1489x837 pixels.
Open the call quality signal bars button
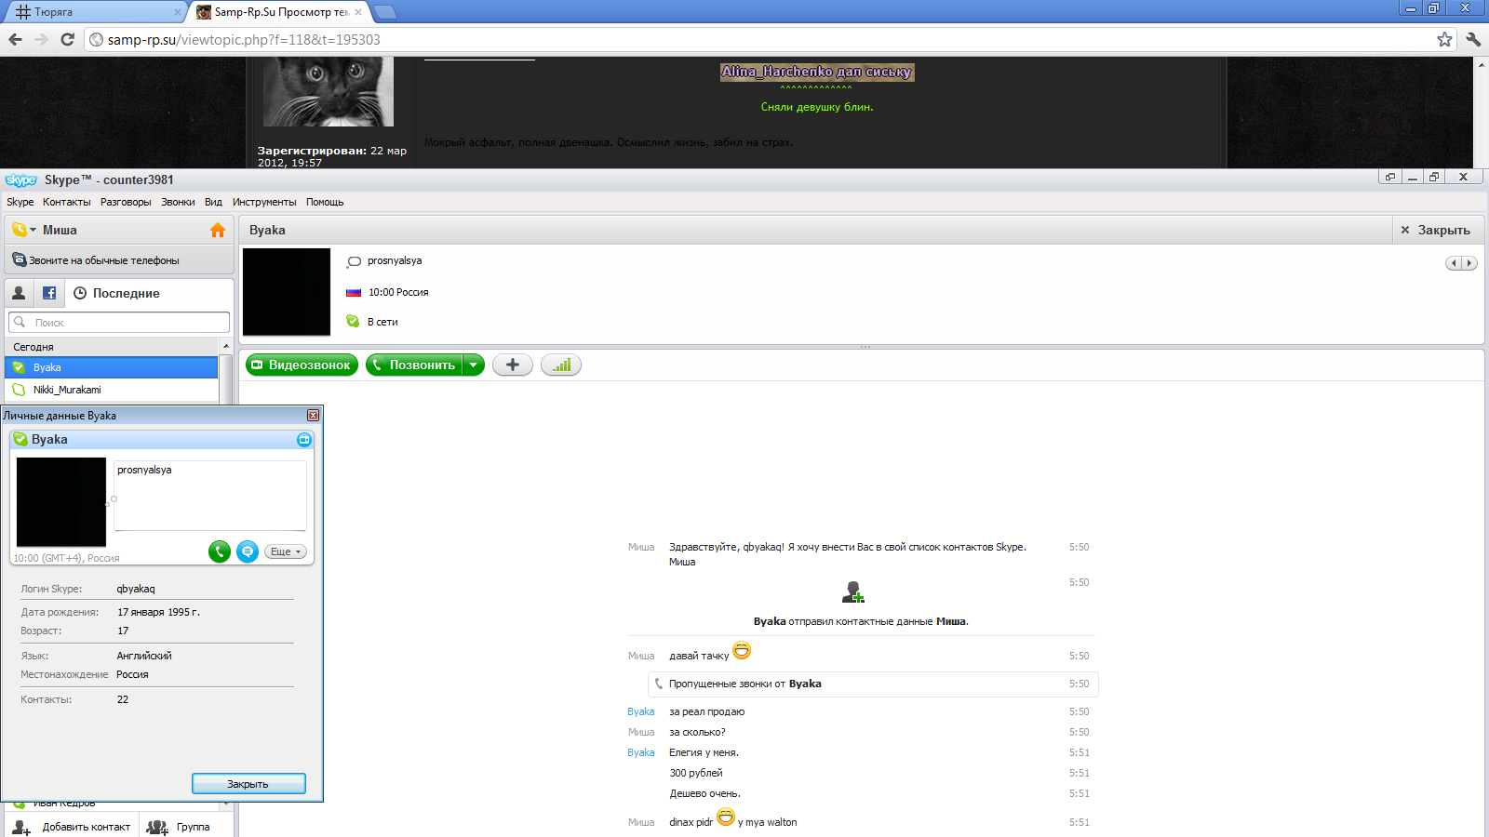point(561,365)
